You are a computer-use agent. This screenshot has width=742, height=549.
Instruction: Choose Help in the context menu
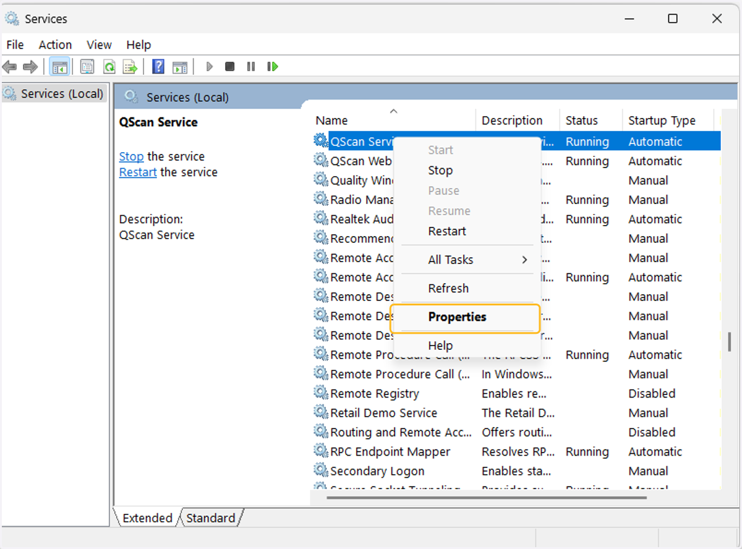point(467,346)
